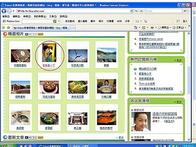Image resolution: width=196 pixels, height=147 pixels.
Task: Click the RSS feeds icon
Action: (x=144, y=27)
